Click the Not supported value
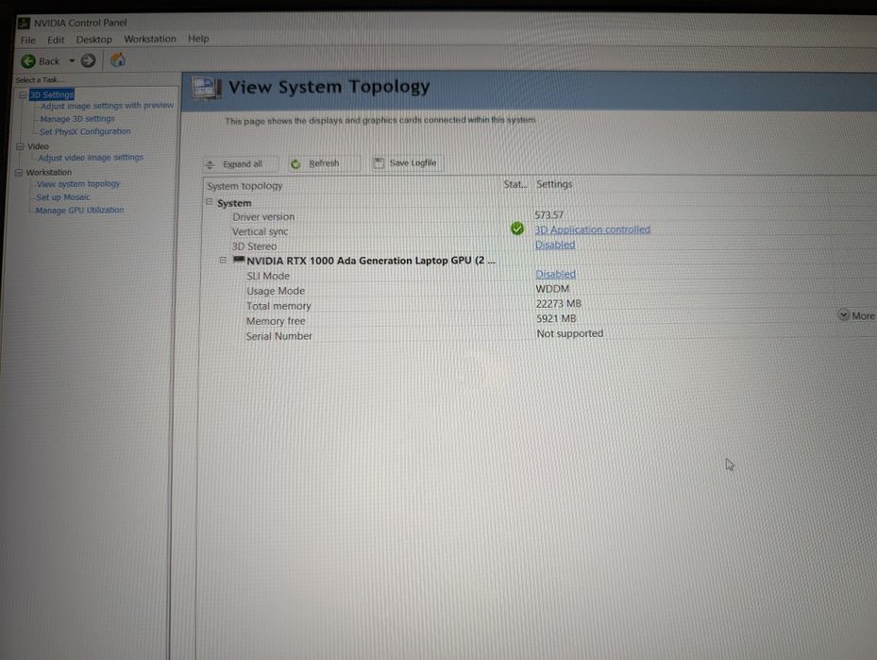This screenshot has height=660, width=877. [x=570, y=333]
